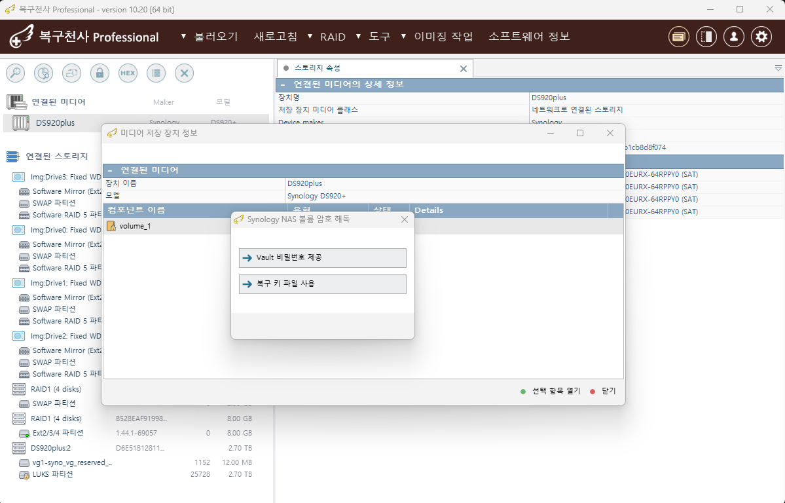This screenshot has height=503, width=785.
Task: Click Vault 비밀번호 제공 button
Action: (x=322, y=258)
